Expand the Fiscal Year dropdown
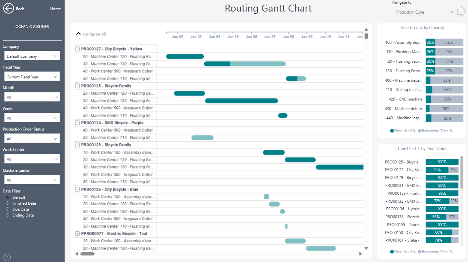 [x=32, y=77]
